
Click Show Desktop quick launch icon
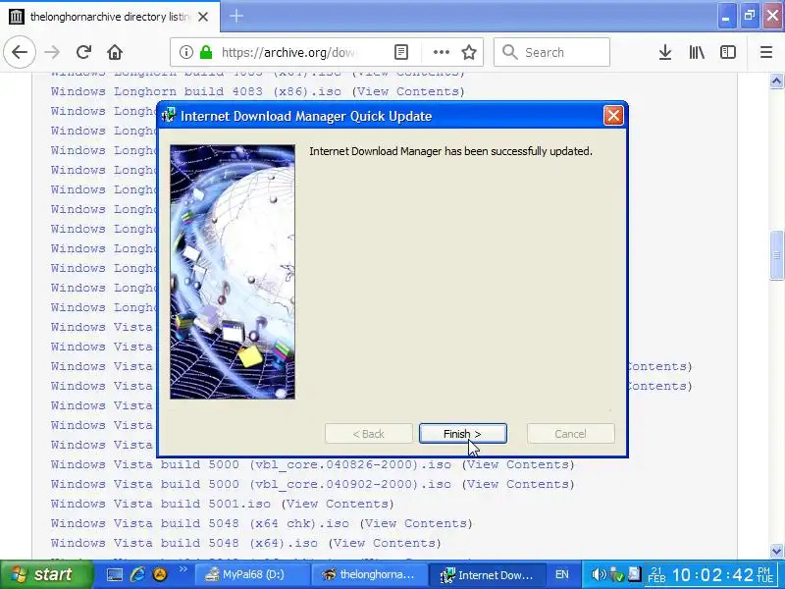(x=114, y=574)
